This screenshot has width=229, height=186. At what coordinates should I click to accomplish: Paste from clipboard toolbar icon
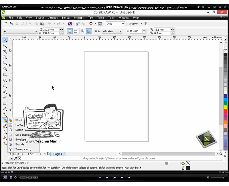point(42,24)
